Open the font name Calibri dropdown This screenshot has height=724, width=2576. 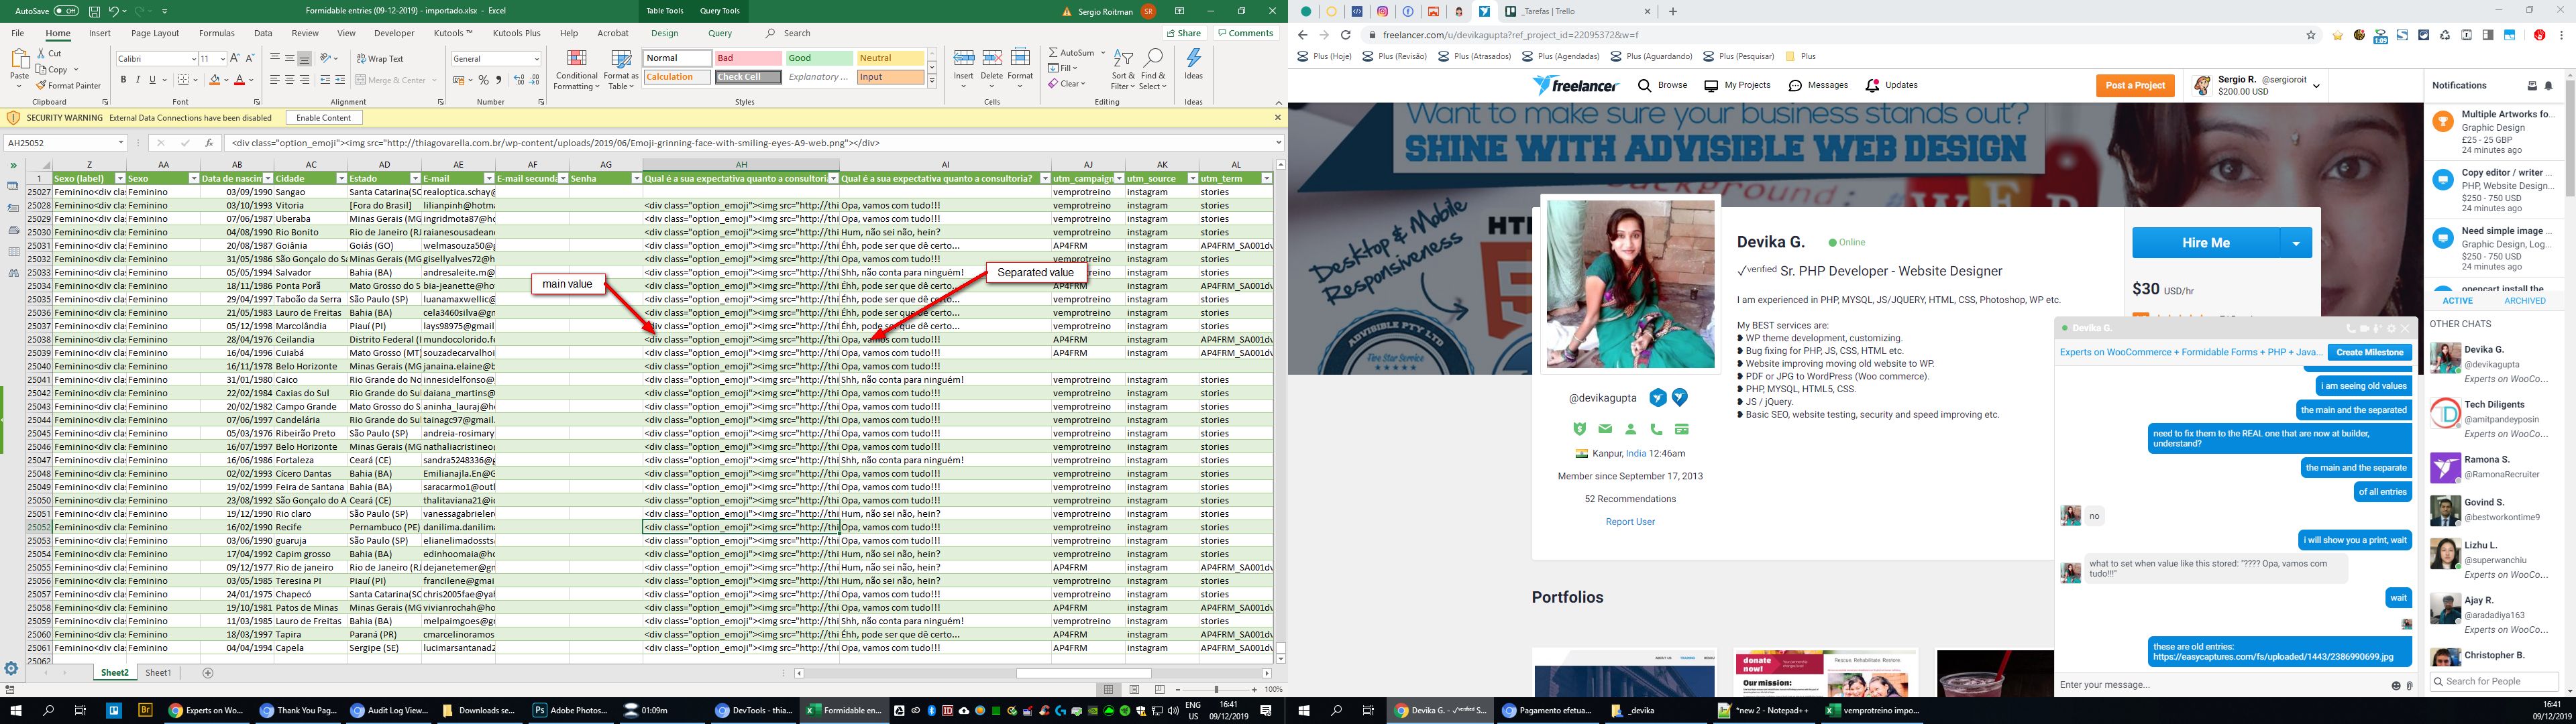193,59
